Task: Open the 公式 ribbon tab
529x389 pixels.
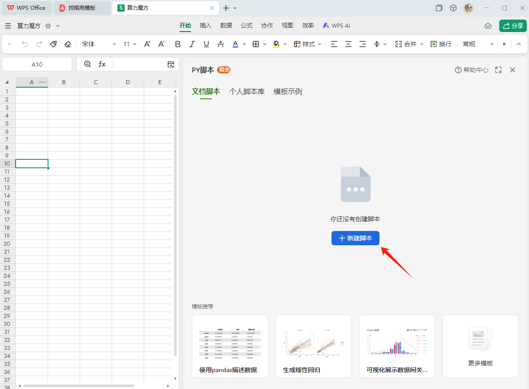Action: (247, 25)
